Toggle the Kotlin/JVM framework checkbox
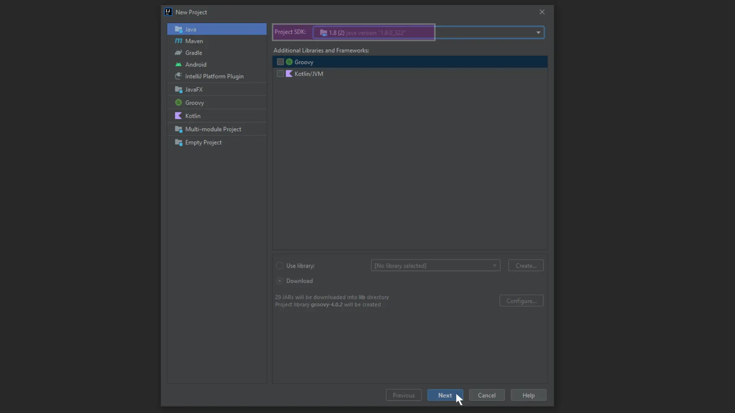 [x=280, y=74]
